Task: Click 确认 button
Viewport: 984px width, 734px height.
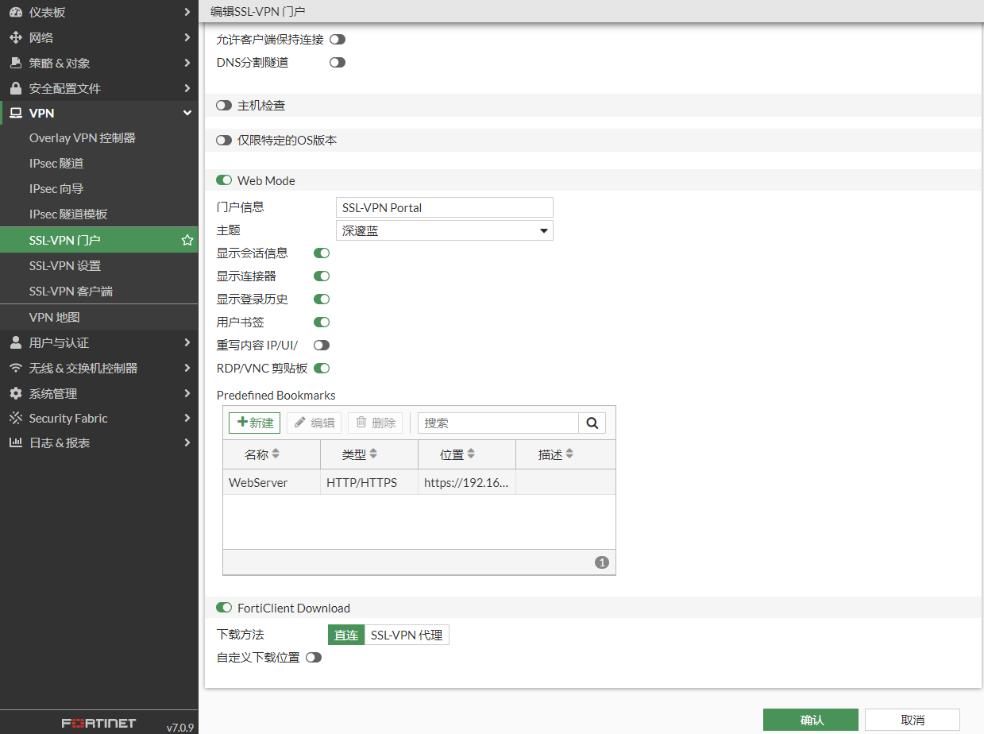Action: pyautogui.click(x=811, y=720)
